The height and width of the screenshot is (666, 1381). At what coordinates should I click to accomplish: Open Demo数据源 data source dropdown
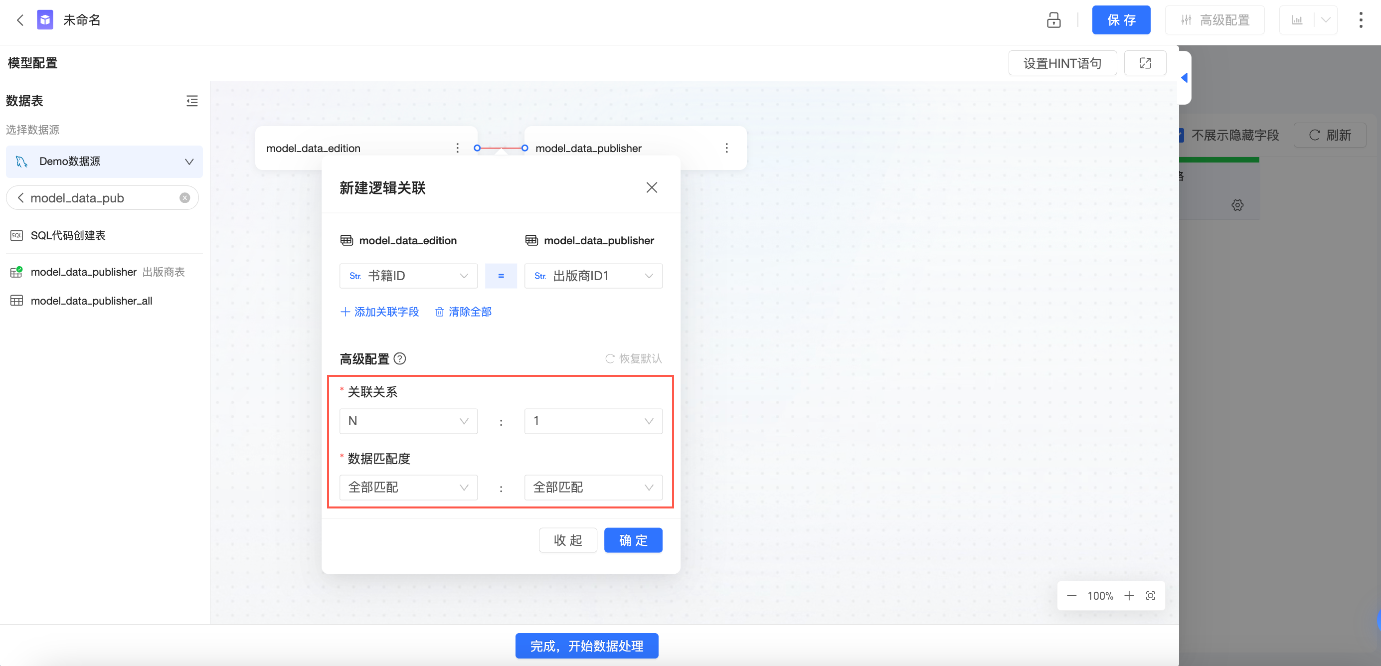click(x=105, y=162)
